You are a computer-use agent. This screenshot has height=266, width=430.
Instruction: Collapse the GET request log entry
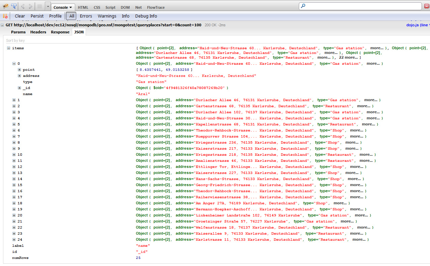[2, 25]
